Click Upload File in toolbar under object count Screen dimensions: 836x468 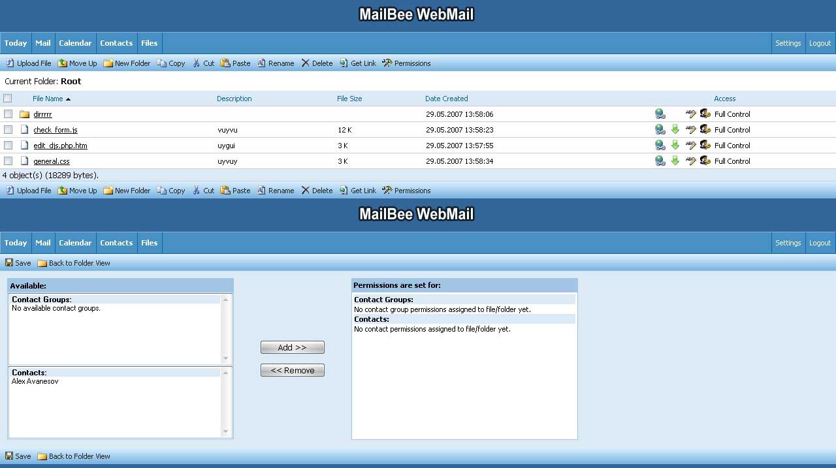pos(28,191)
